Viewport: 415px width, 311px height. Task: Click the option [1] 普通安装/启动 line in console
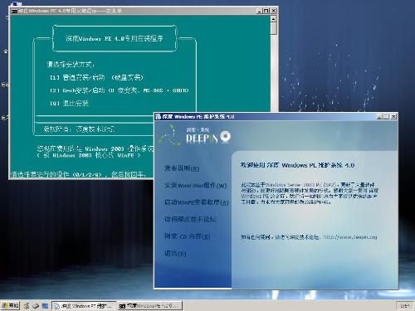tap(96, 77)
